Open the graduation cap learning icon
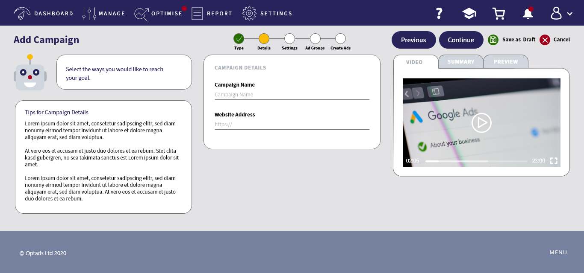The height and width of the screenshot is (273, 584). click(469, 14)
